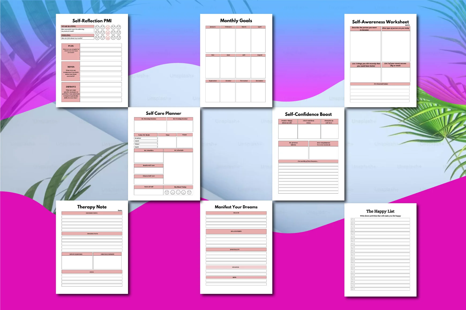Click the My Schedule header

(x=178, y=150)
